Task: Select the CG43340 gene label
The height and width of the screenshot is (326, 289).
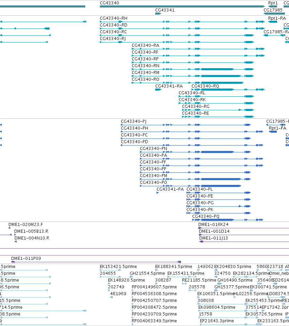Action: coord(109,3)
